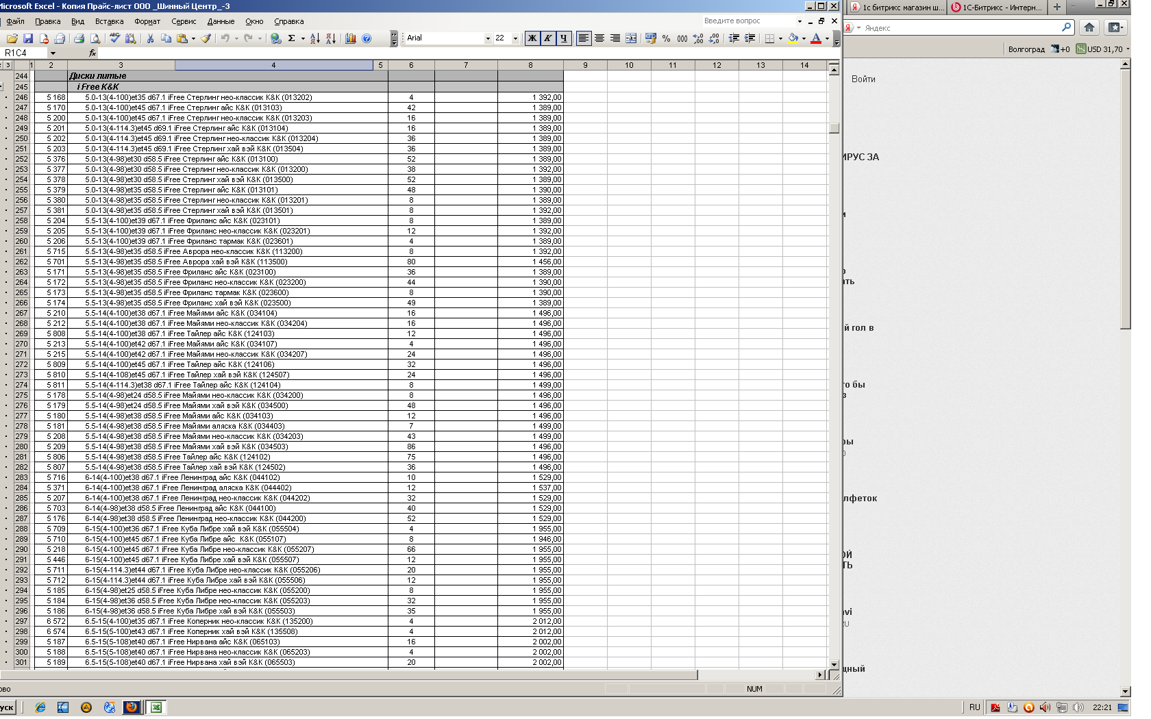Click the vertical scrollbar thumb in Excel
1151x719 pixels.
coord(834,128)
